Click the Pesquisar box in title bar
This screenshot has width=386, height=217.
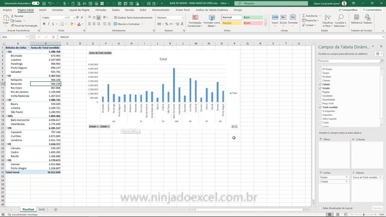point(271,4)
